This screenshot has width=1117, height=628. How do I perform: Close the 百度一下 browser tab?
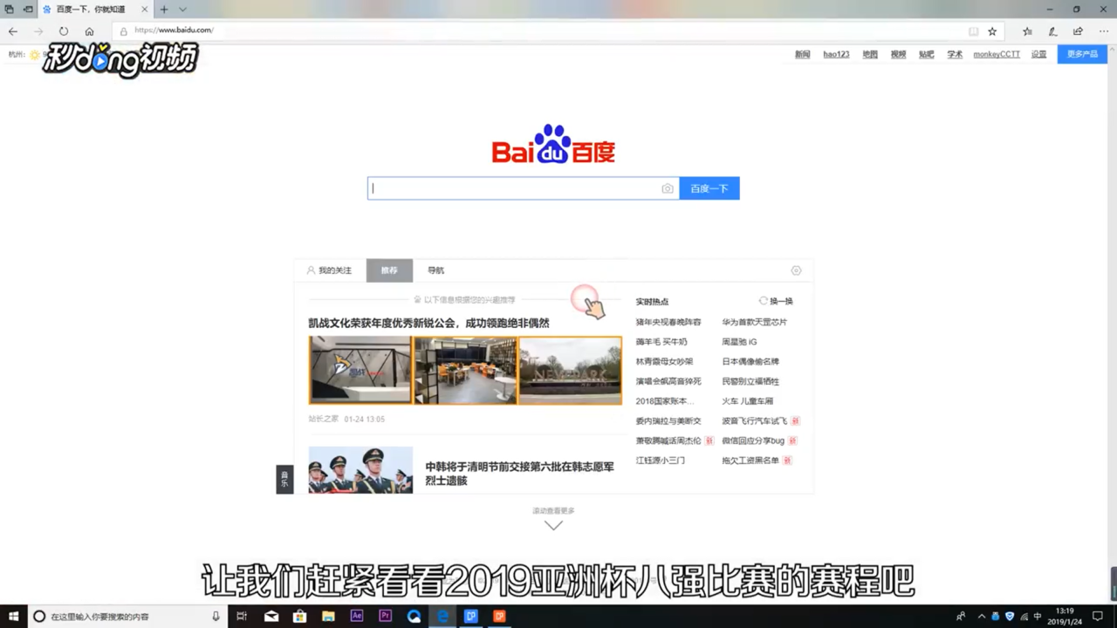(x=145, y=10)
